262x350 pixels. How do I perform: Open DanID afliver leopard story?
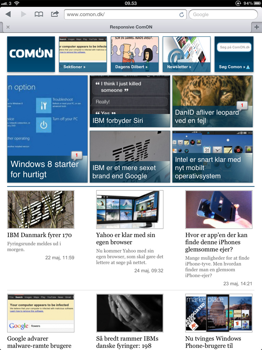(212, 101)
